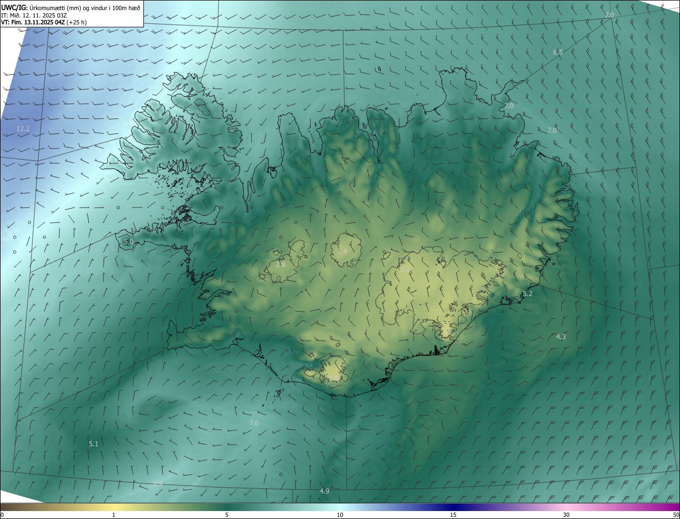Click the 12.2 precipitation value label
This screenshot has height=519, width=680.
click(x=23, y=129)
